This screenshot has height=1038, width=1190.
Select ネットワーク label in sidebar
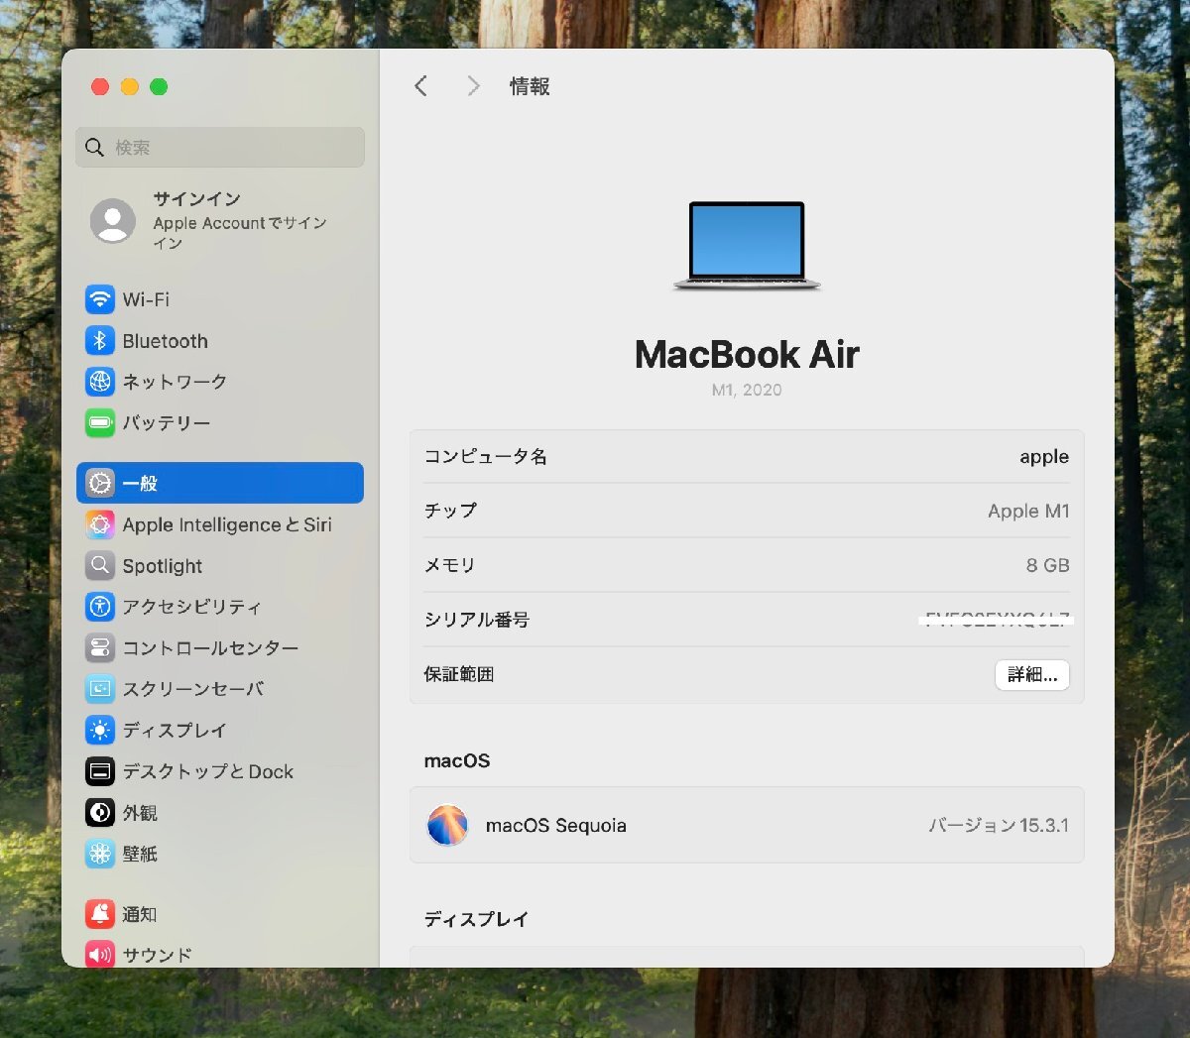(175, 382)
